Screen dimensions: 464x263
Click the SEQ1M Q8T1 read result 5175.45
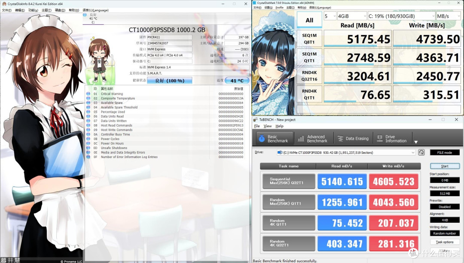pos(358,39)
